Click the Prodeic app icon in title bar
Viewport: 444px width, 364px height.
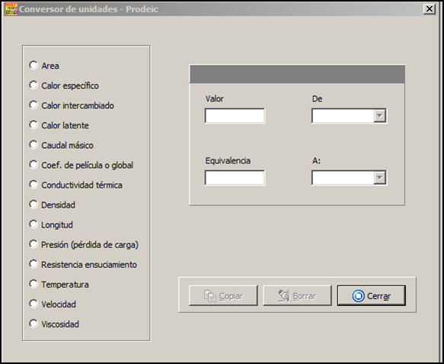click(x=11, y=9)
